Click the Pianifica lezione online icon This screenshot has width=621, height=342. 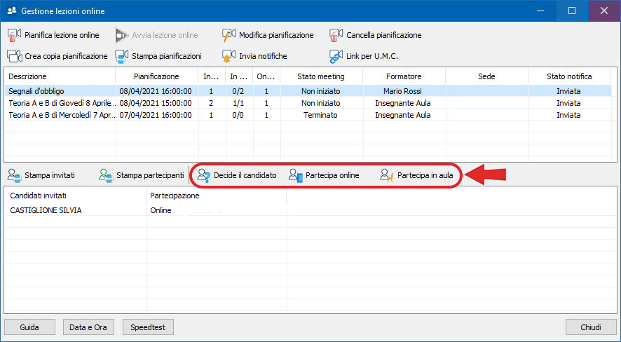coord(15,35)
